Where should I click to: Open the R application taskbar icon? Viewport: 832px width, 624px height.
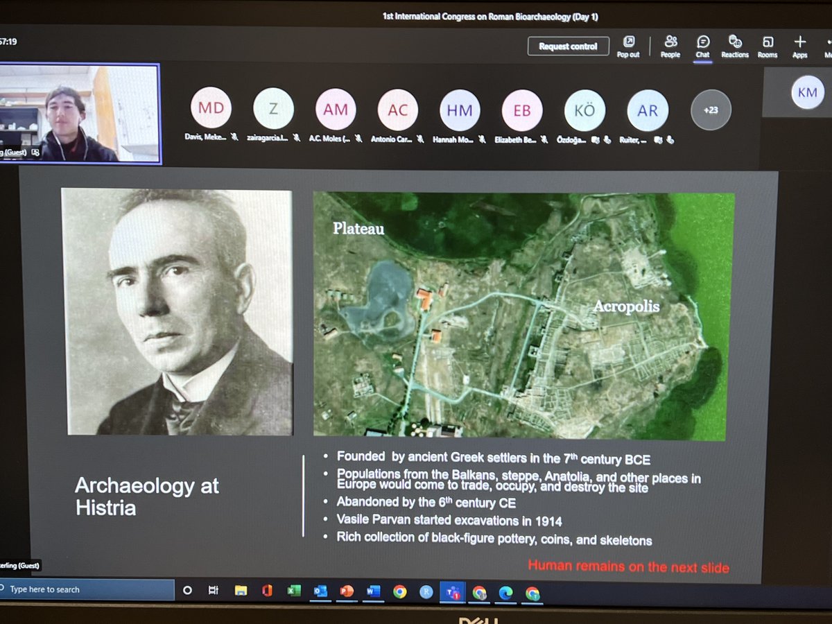tap(426, 592)
